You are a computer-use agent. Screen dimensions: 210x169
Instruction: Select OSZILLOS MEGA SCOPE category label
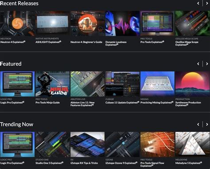(x=187, y=39)
